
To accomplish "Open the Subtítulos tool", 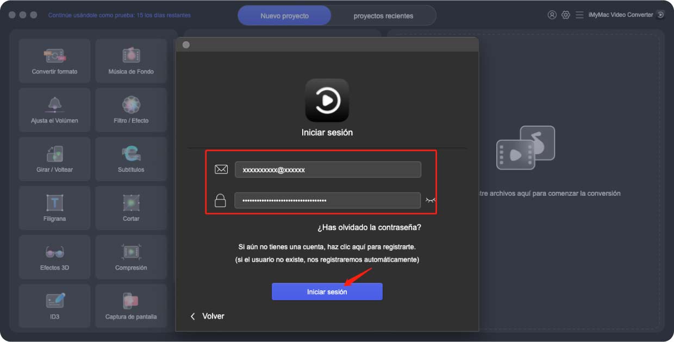I will [131, 158].
